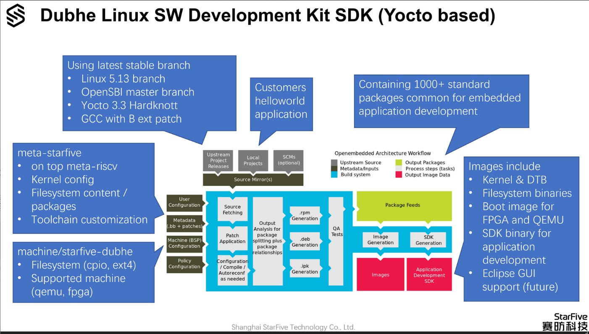Click the slide title Dubhe Linux SW Development Kit
Screen dimensions: 589x334
(x=267, y=16)
